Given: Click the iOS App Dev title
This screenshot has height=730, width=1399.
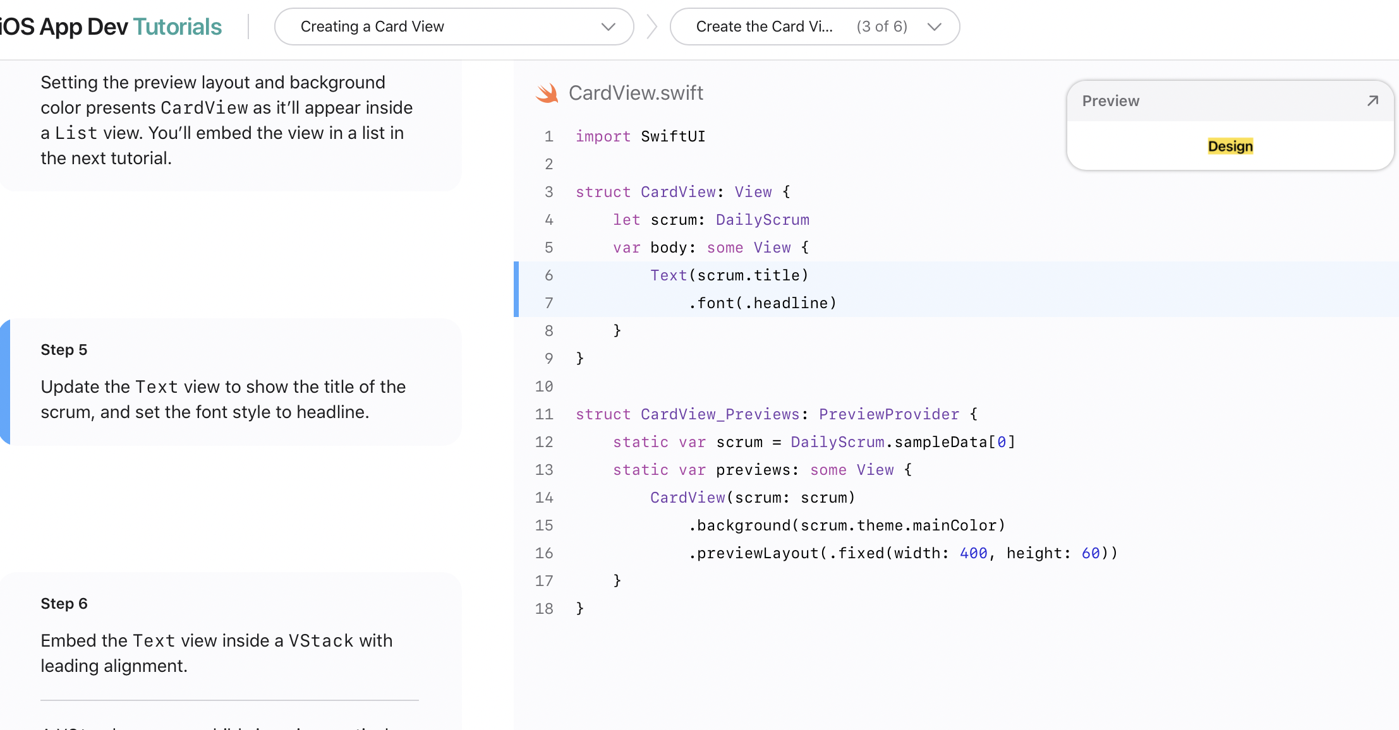Looking at the screenshot, I should pyautogui.click(x=64, y=27).
